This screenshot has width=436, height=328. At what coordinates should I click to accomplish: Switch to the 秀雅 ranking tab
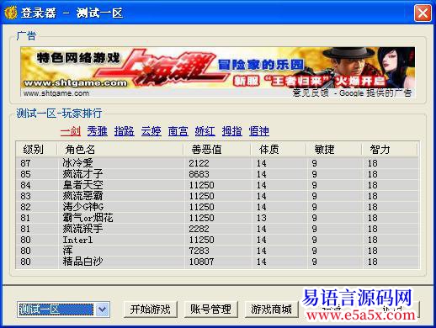point(98,131)
